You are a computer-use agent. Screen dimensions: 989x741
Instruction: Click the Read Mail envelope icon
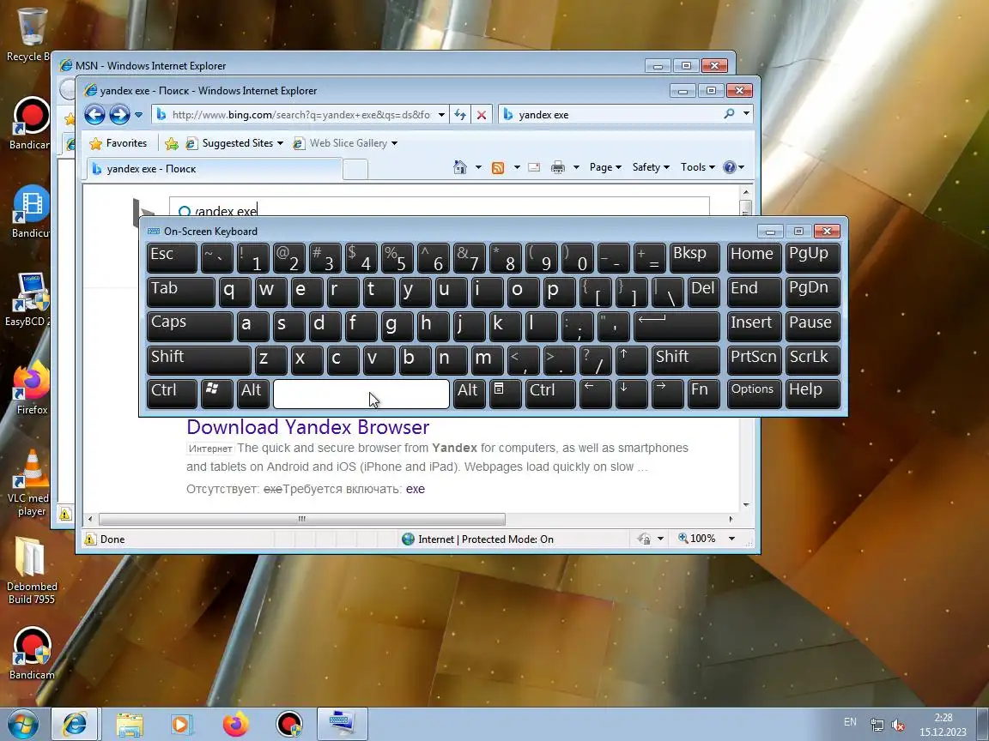534,167
